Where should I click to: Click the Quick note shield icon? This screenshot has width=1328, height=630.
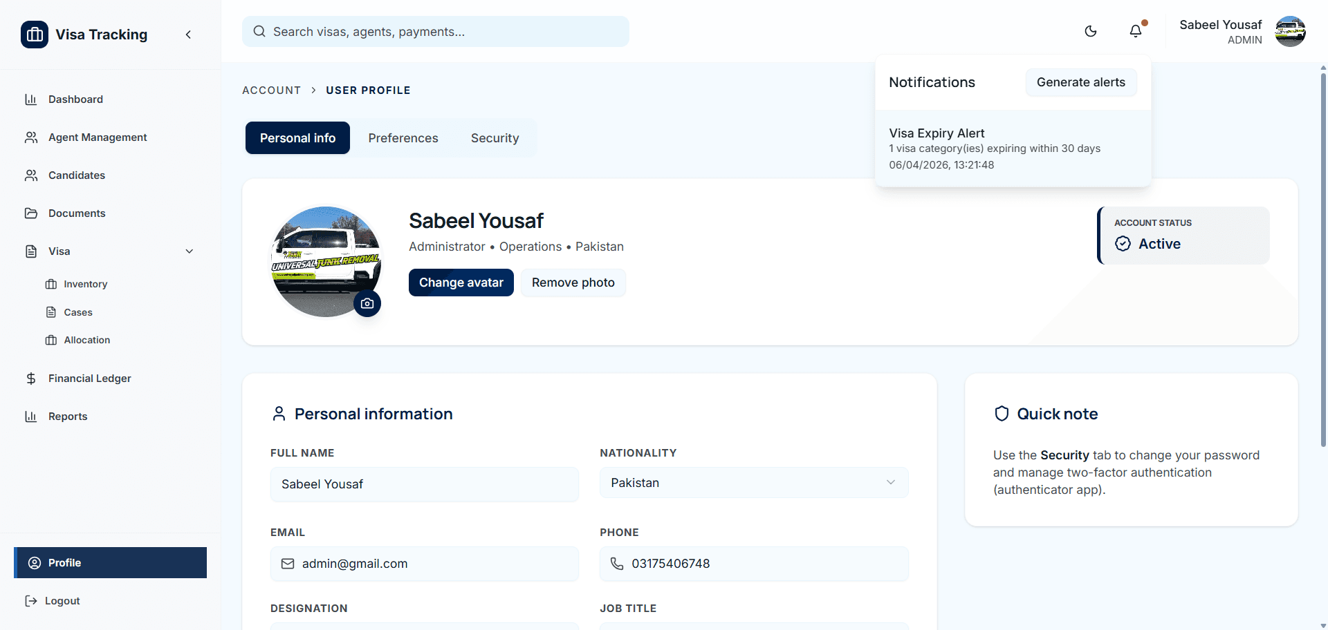pos(1002,414)
